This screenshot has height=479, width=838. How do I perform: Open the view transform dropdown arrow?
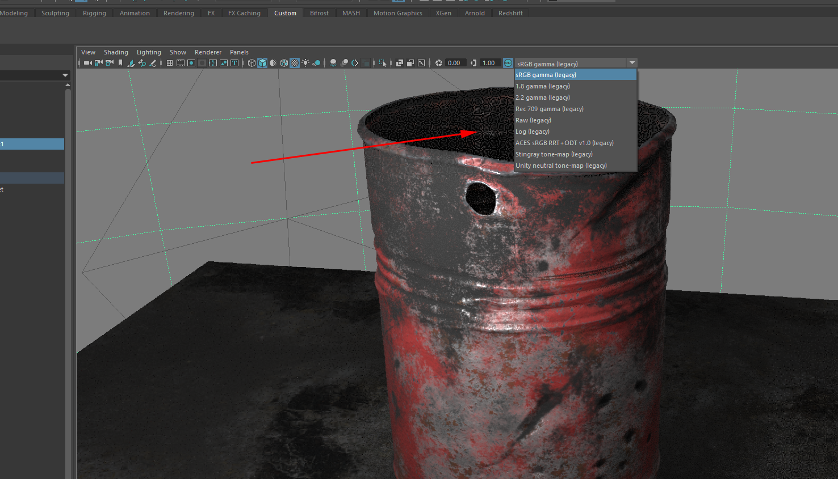(x=632, y=62)
